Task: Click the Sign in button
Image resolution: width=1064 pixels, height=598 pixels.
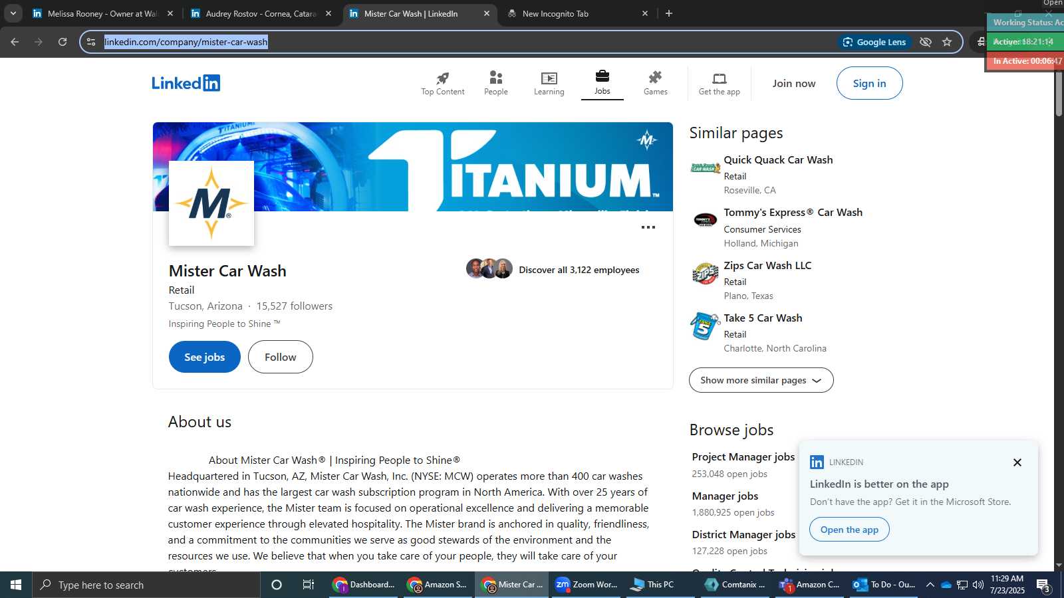Action: [869, 83]
